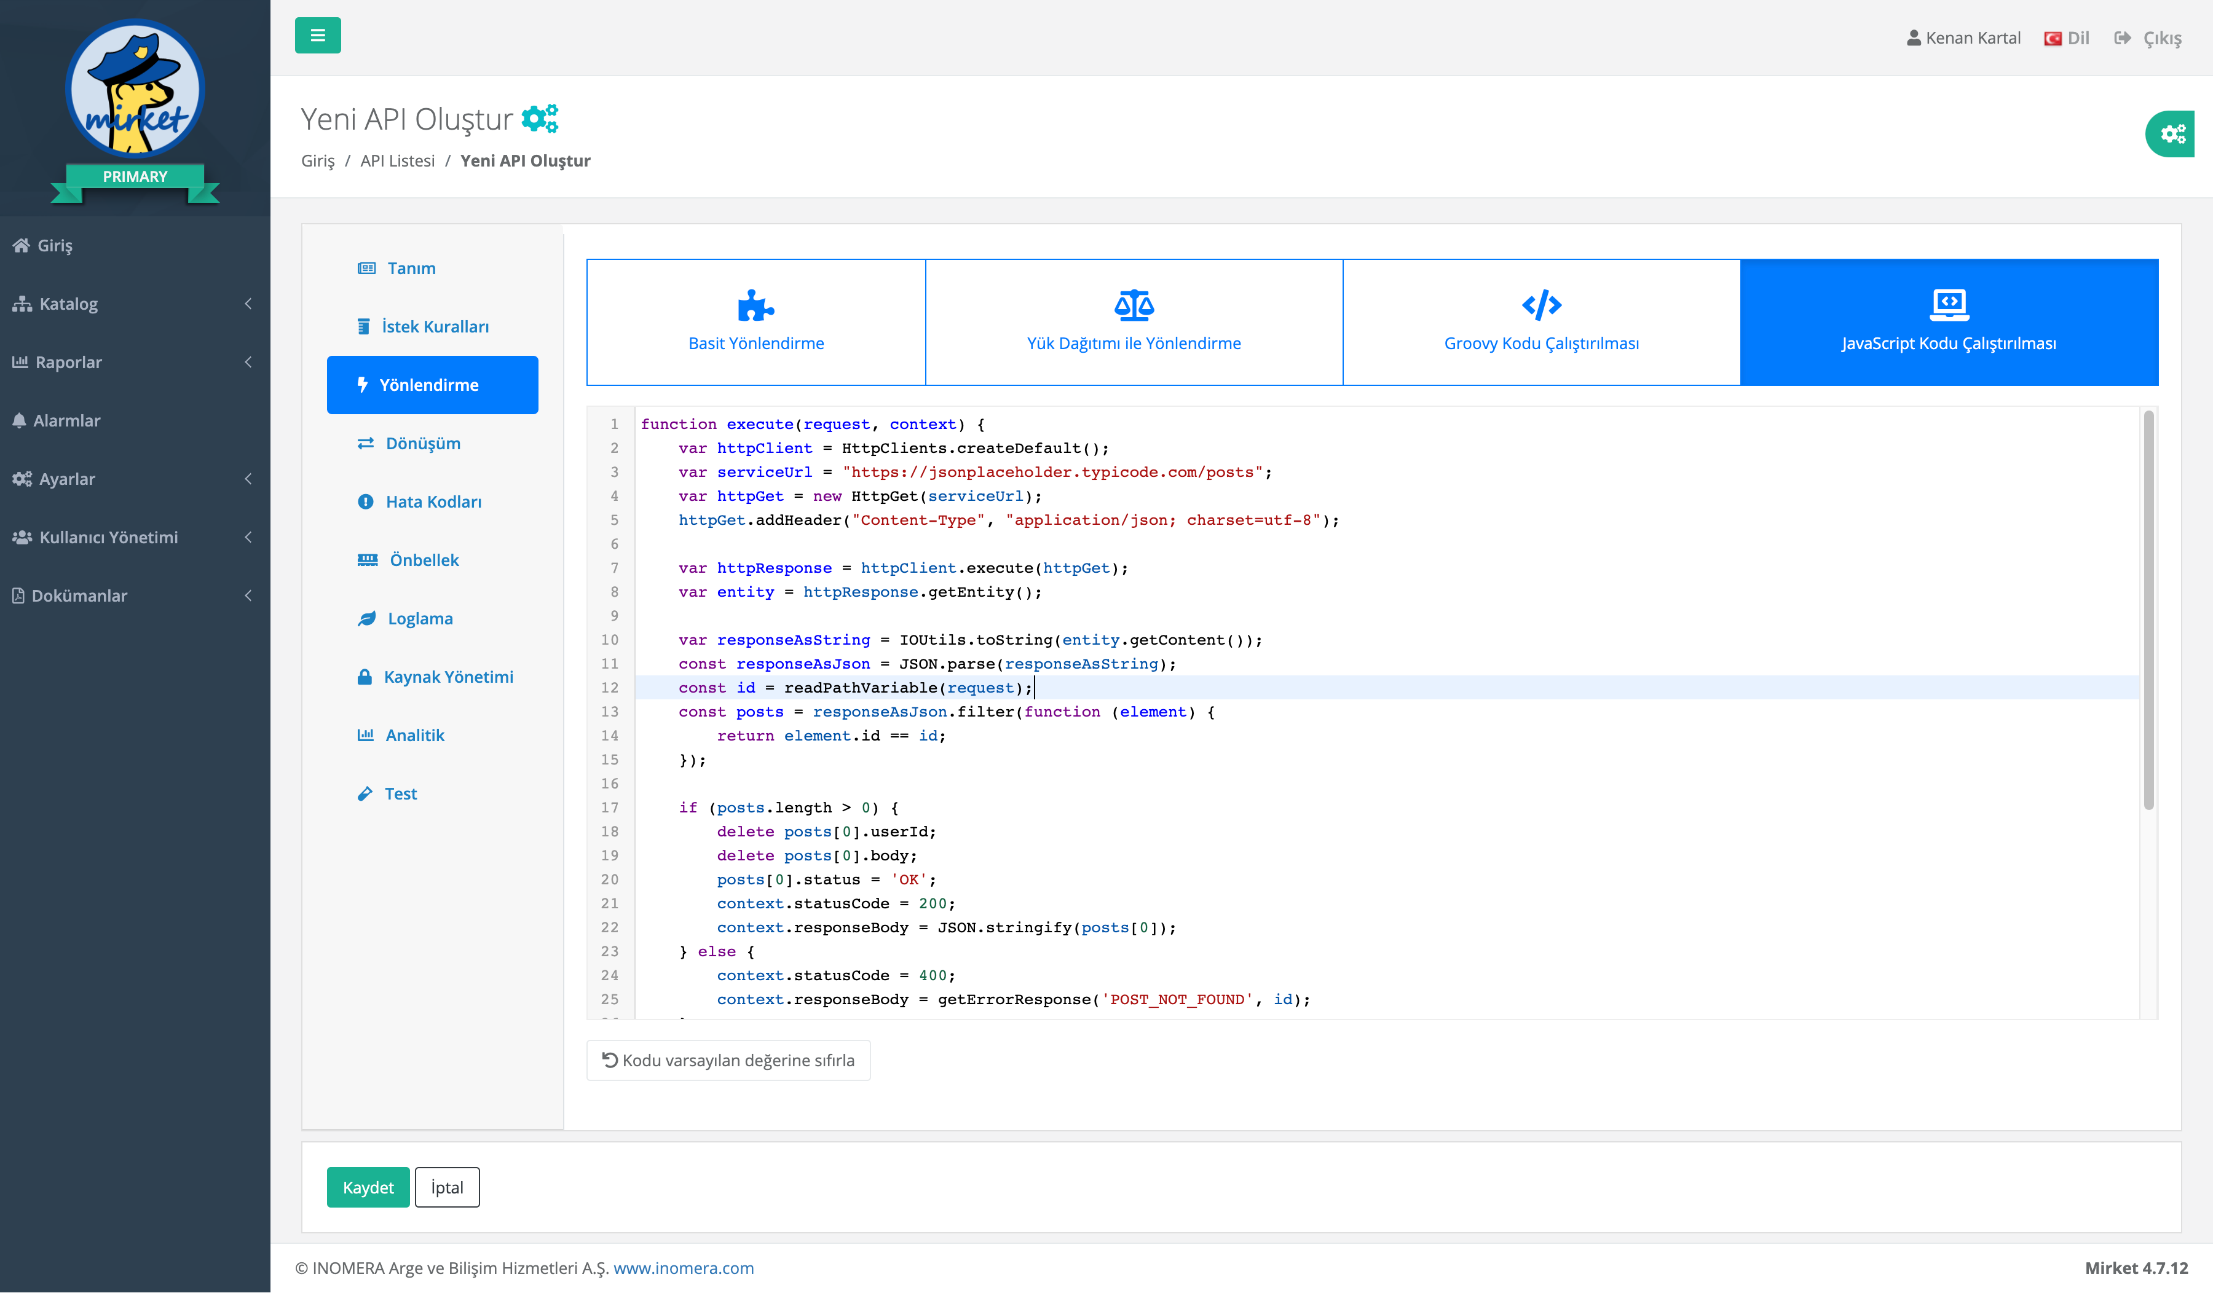Choose Basit Yönlendirme routing option

point(756,322)
